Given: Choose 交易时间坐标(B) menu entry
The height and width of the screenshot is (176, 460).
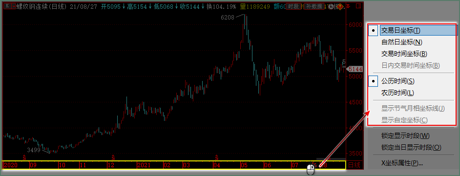Looking at the screenshot, I should 404,54.
